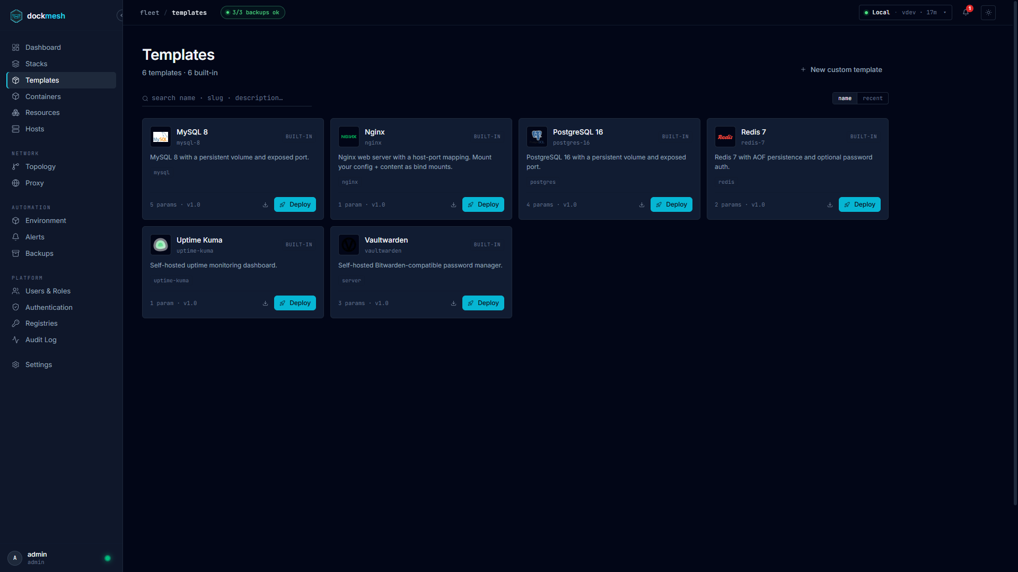Deploy the MySQL 8 template
Image resolution: width=1018 pixels, height=572 pixels.
[x=295, y=205]
